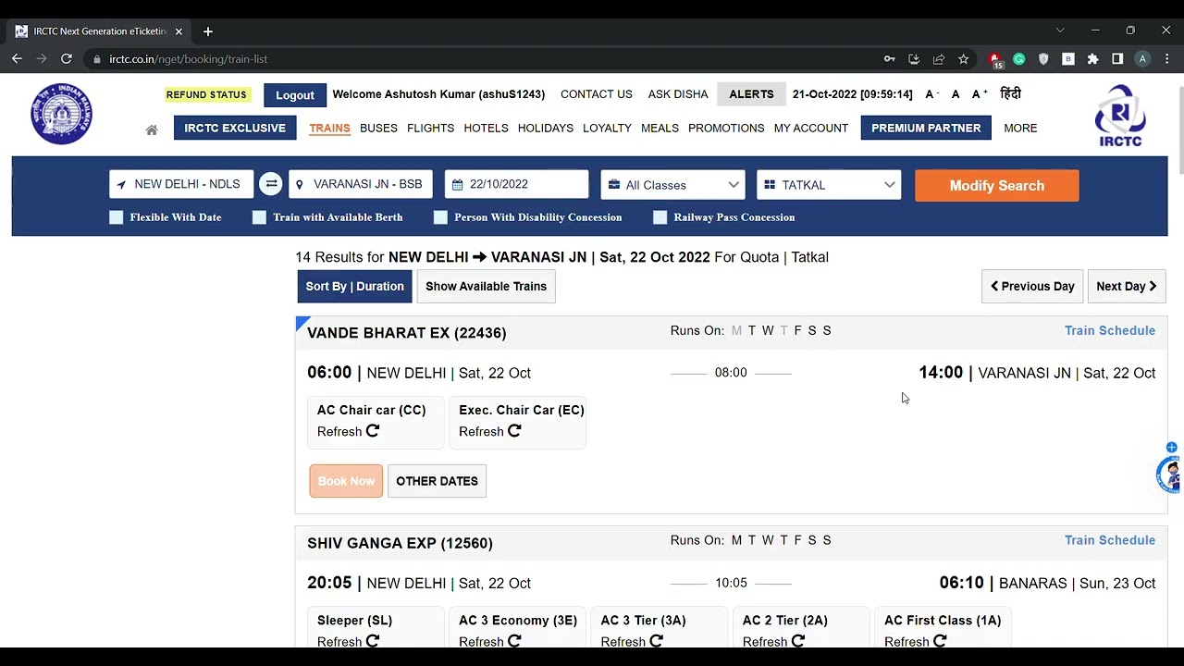The width and height of the screenshot is (1184, 666).
Task: Decrease font size with A- control
Action: [931, 94]
